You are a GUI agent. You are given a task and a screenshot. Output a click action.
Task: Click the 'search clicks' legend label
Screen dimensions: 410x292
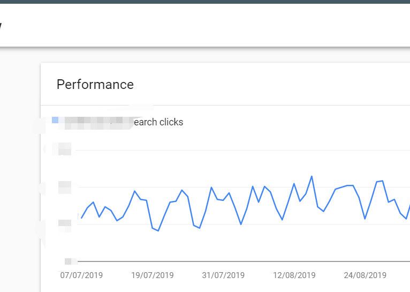[158, 122]
